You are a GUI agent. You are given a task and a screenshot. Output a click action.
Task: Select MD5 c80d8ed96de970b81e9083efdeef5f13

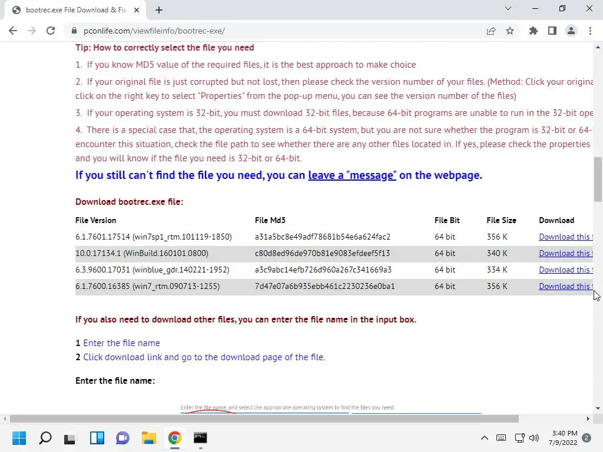tap(322, 253)
